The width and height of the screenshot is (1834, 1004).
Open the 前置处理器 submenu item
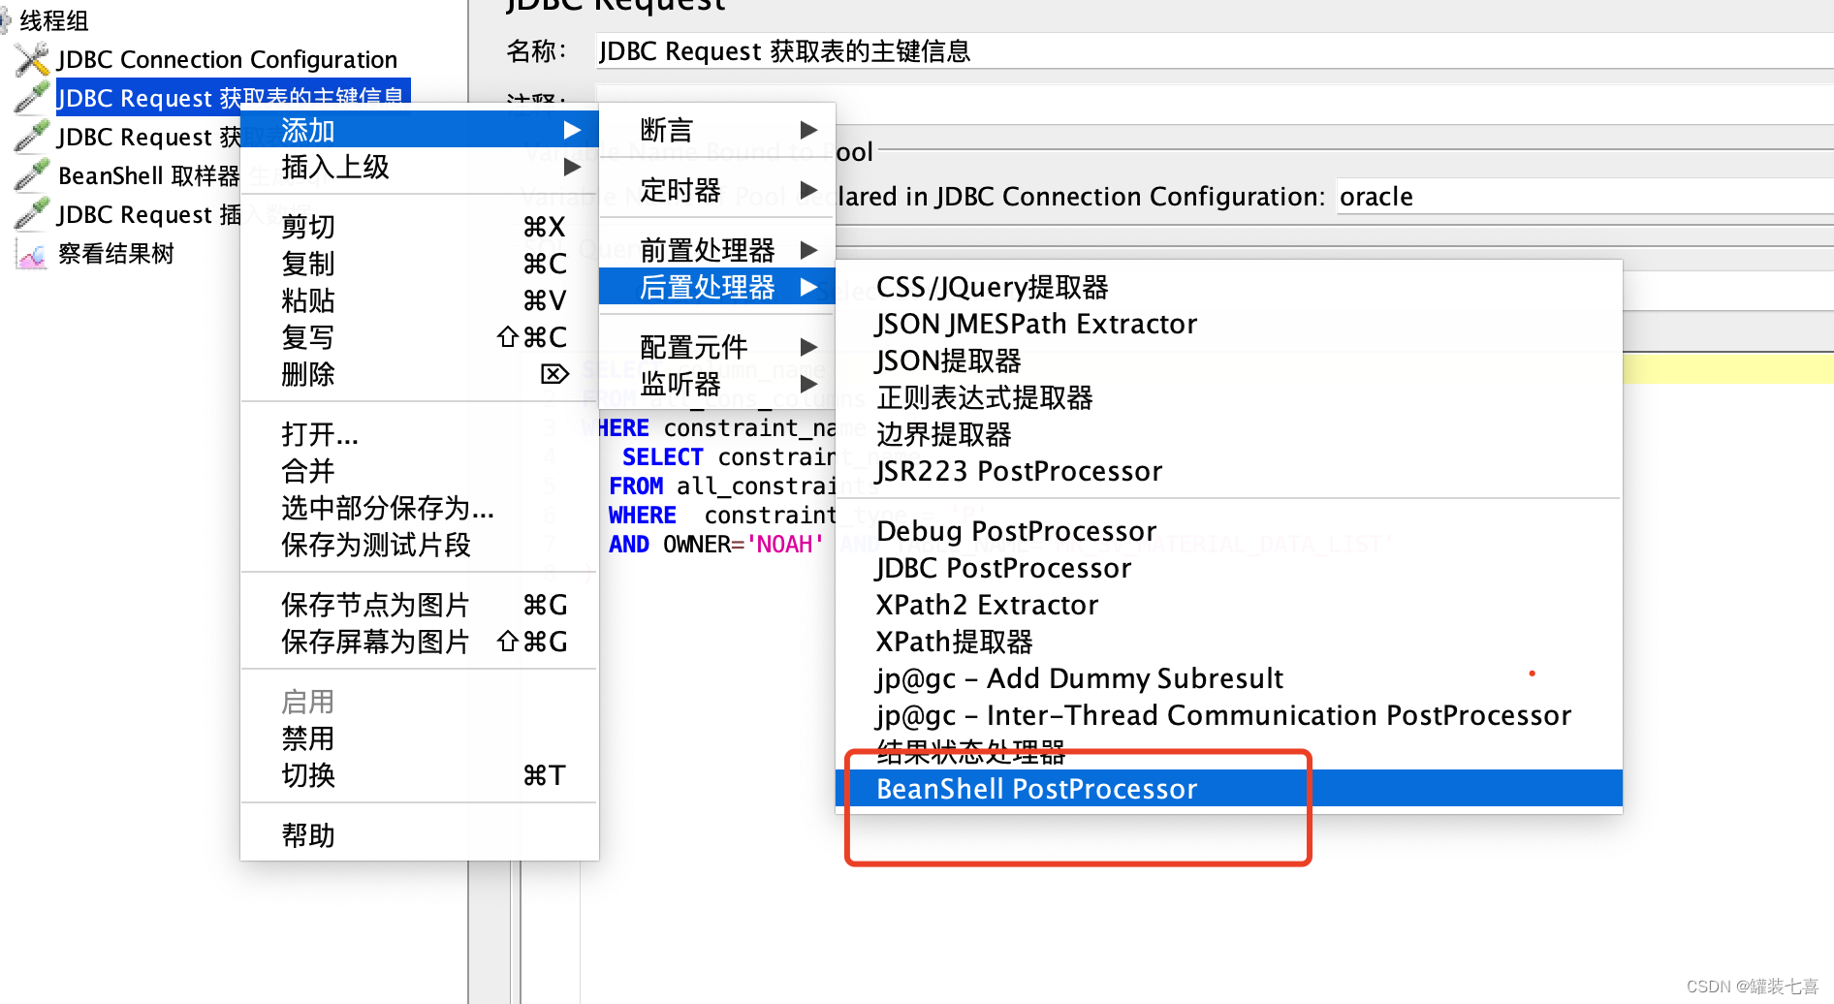tap(717, 250)
